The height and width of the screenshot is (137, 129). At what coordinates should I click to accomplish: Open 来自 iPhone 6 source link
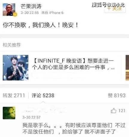pyautogui.click(x=52, y=13)
